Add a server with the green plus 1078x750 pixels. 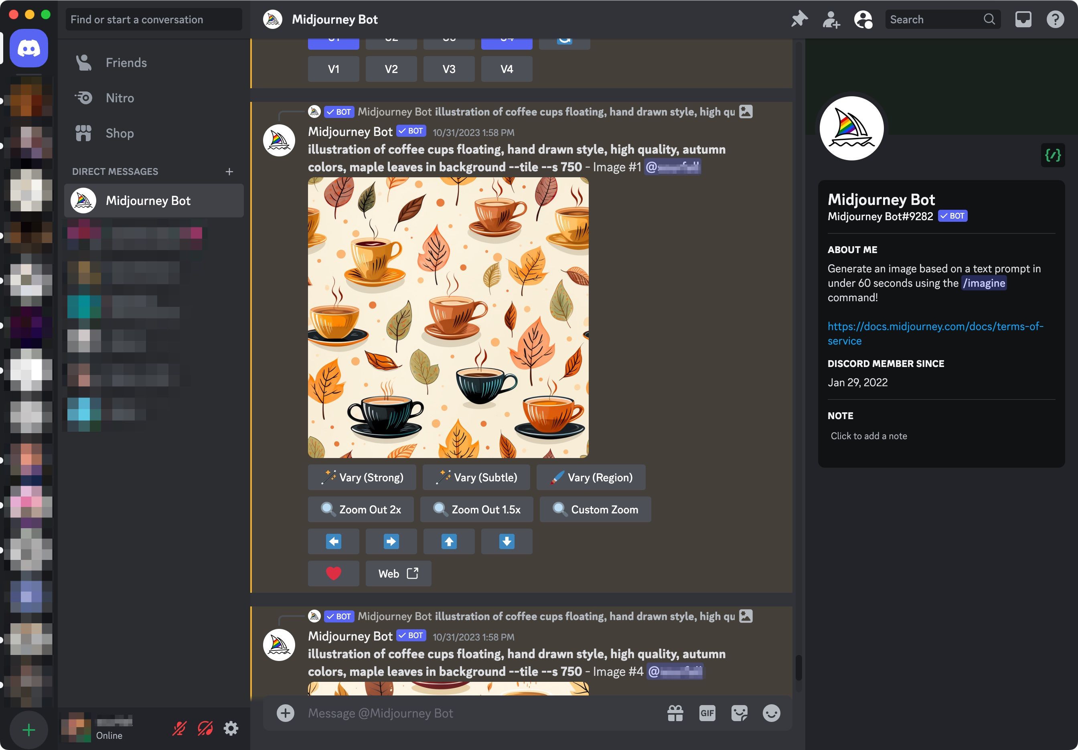coord(28,730)
